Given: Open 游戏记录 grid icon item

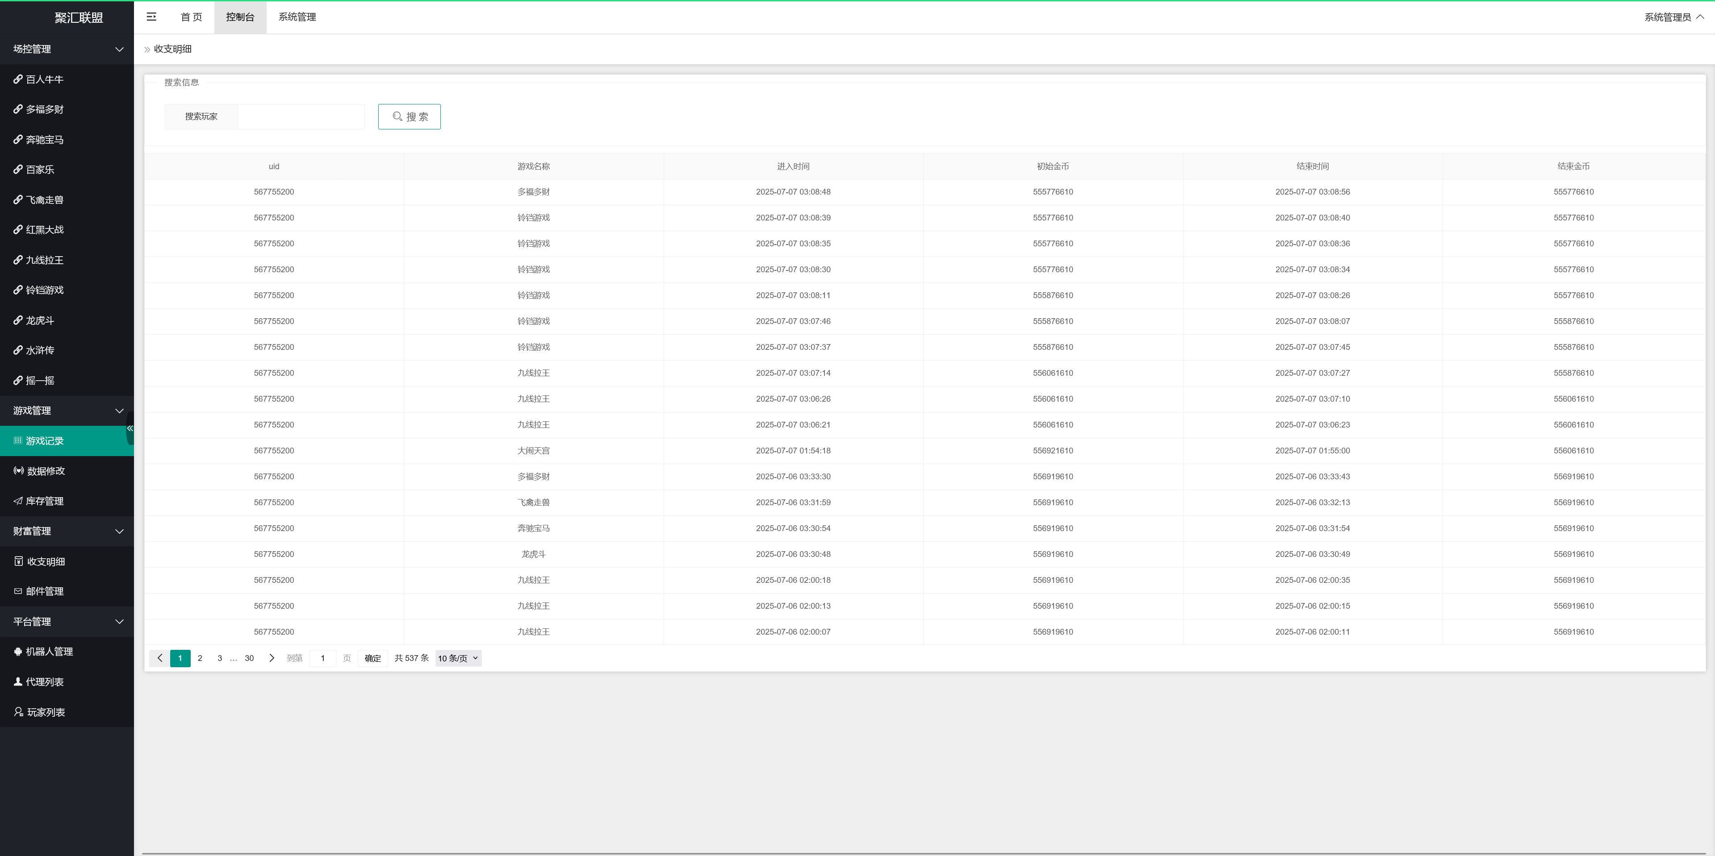Looking at the screenshot, I should (44, 441).
